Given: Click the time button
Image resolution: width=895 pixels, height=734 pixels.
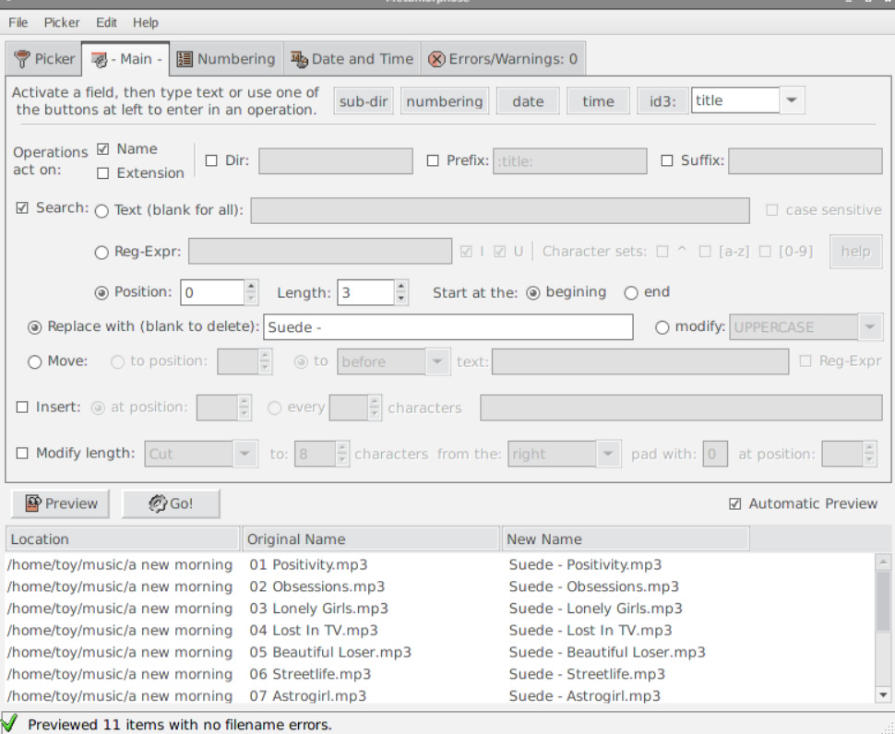Looking at the screenshot, I should 598,101.
